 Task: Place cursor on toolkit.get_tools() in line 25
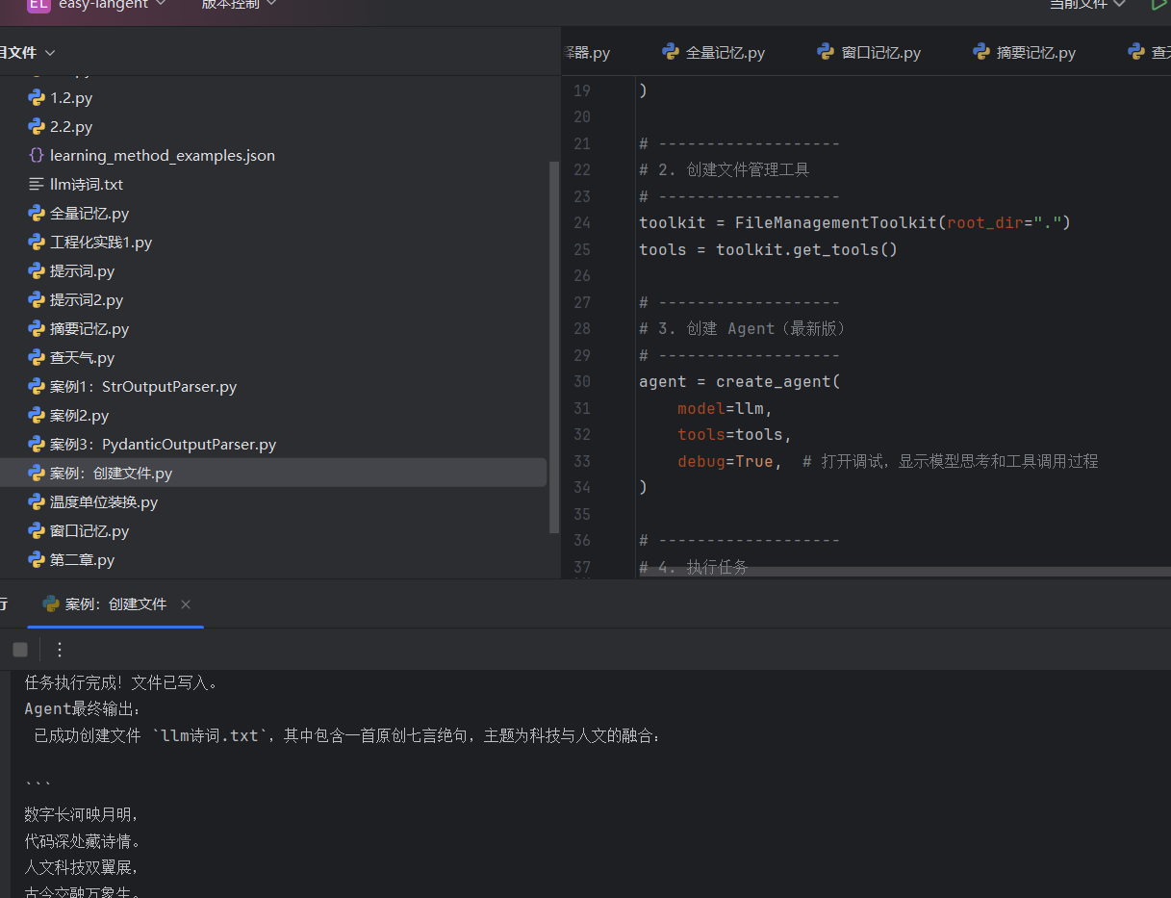tap(806, 249)
